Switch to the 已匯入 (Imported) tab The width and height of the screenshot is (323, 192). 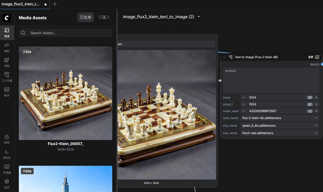[x=104, y=17]
